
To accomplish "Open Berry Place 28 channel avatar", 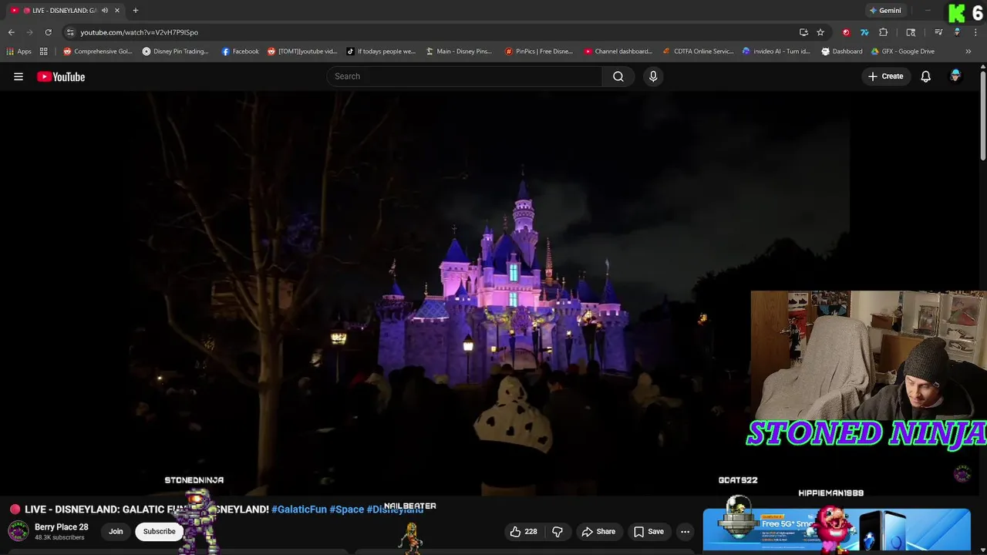I will pos(19,531).
